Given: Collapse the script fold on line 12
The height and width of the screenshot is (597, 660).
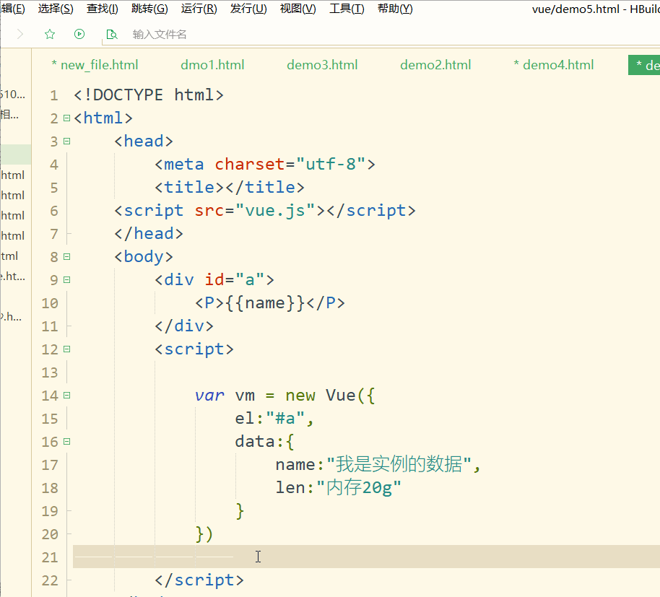Looking at the screenshot, I should coord(66,349).
